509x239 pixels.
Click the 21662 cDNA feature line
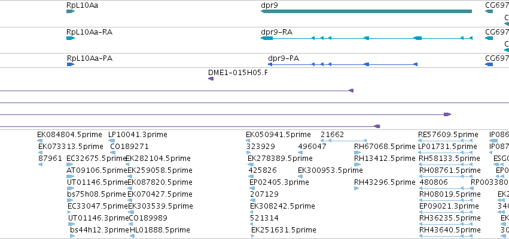coord(343,141)
